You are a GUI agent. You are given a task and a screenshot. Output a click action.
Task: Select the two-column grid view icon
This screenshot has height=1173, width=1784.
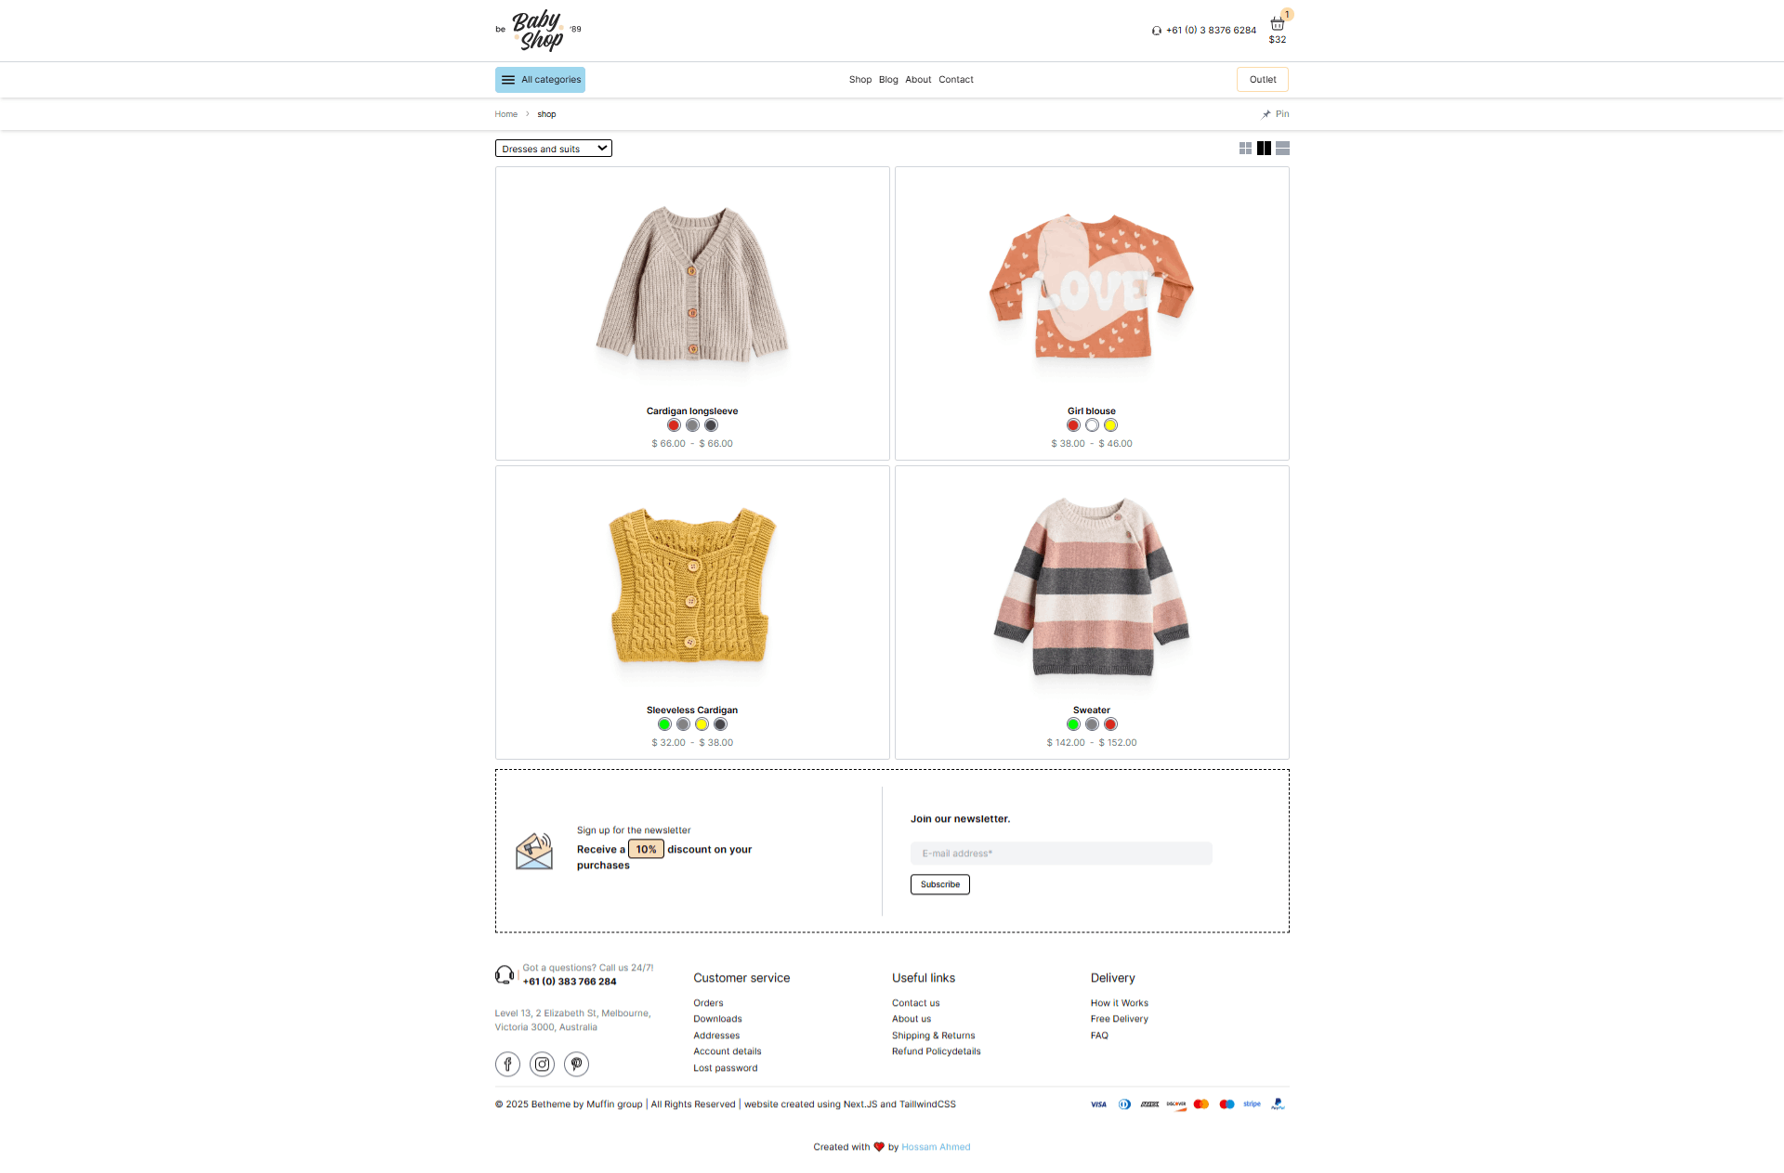point(1264,149)
